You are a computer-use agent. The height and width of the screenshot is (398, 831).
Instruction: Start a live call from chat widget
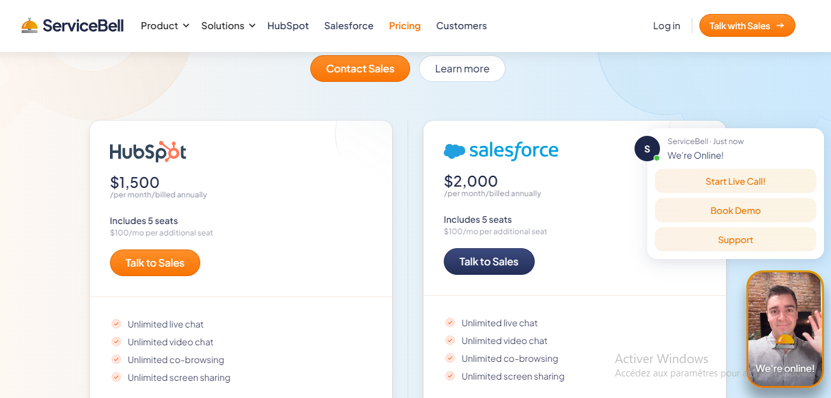(x=736, y=181)
